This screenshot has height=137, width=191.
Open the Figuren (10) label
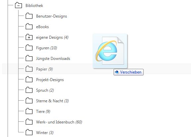[47, 48]
